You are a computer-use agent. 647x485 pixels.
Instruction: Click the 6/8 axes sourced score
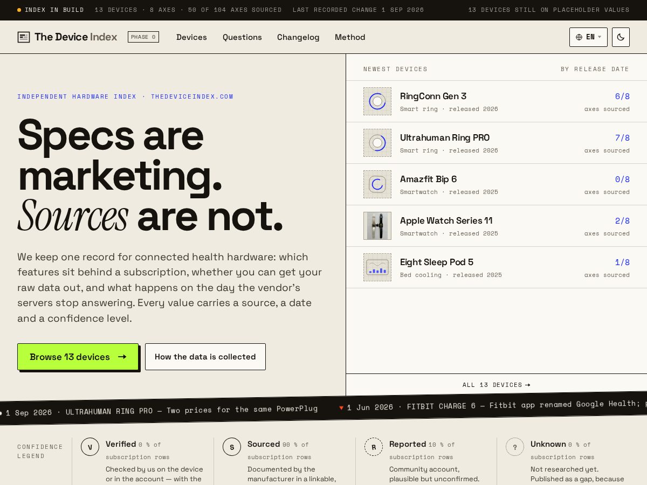622,96
